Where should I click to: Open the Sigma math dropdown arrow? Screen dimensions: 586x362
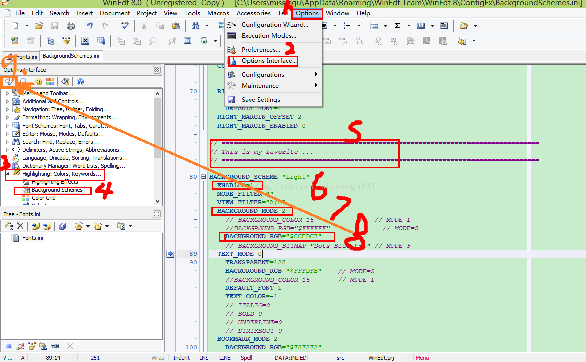tap(409, 26)
